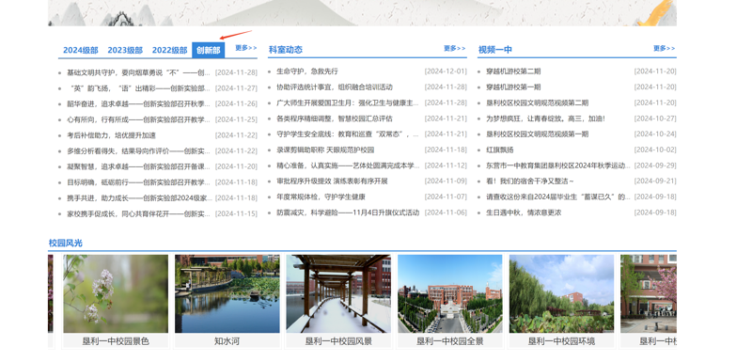Open video 东营市一中教育集团垦利校区2024年秋季运动
The image size is (752, 362).
558,165
